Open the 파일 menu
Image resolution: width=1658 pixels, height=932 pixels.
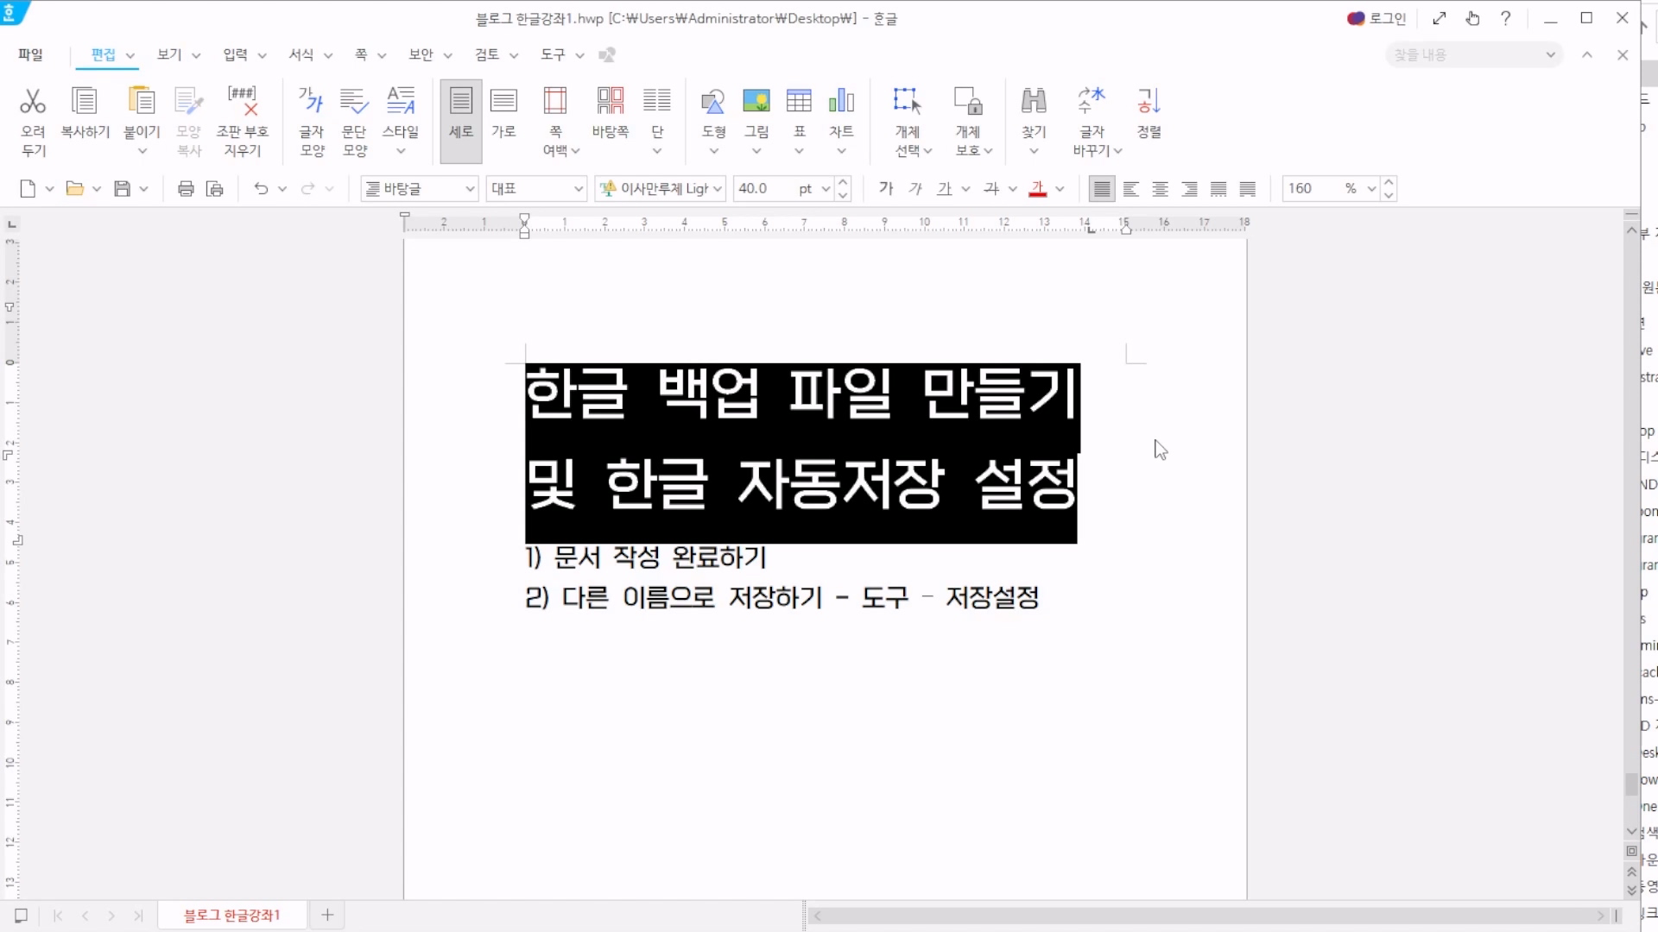30,54
